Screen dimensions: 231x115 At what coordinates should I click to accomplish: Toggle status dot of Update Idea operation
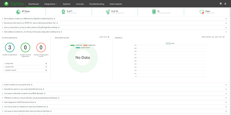[4, 67]
